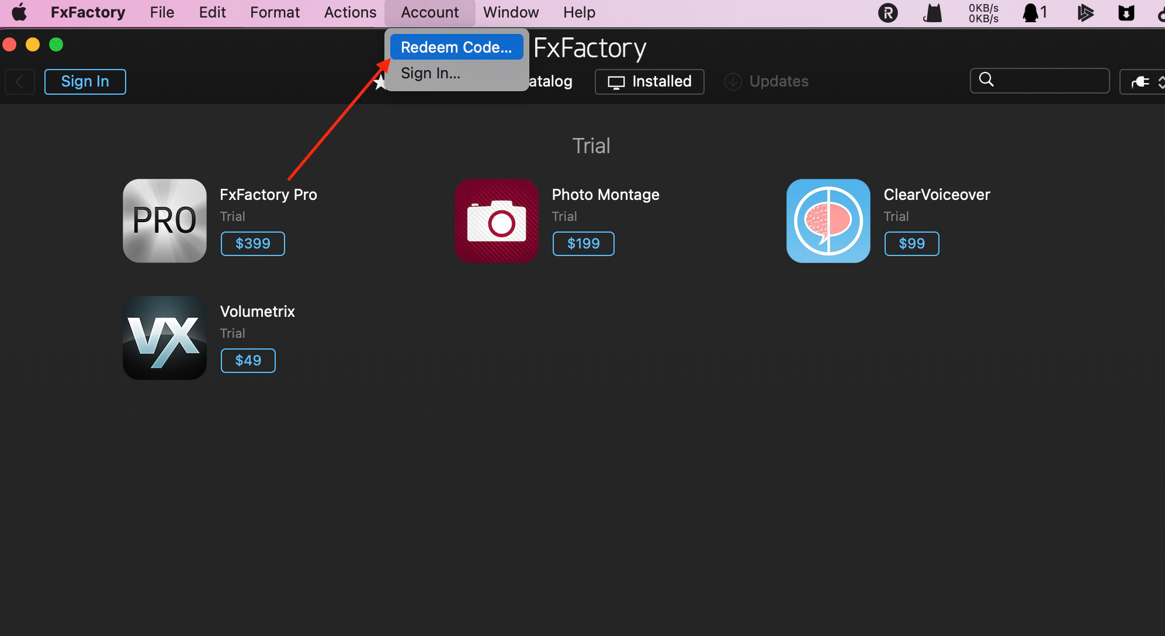This screenshot has width=1165, height=636.
Task: Close the open Account menu
Action: click(430, 12)
